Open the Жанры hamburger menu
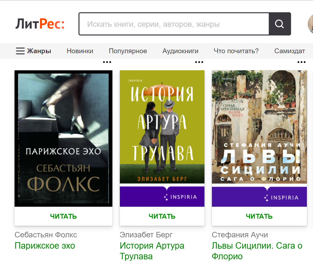313x278 pixels. pos(34,51)
